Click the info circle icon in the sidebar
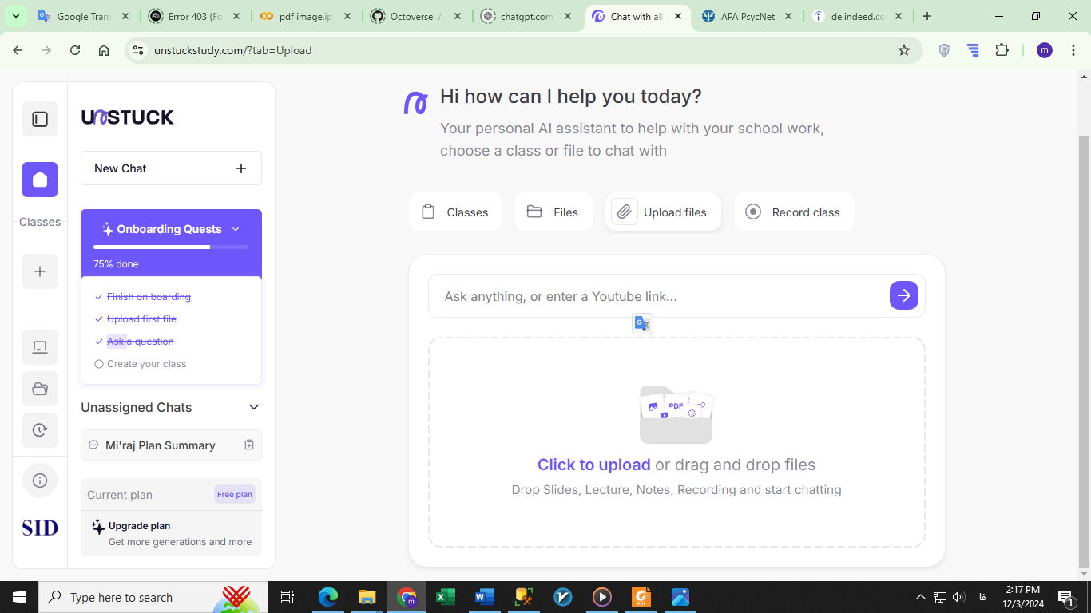Screen dimensions: 1091x613 (40, 481)
